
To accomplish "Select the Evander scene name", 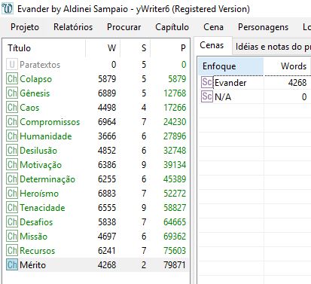I will click(230, 83).
